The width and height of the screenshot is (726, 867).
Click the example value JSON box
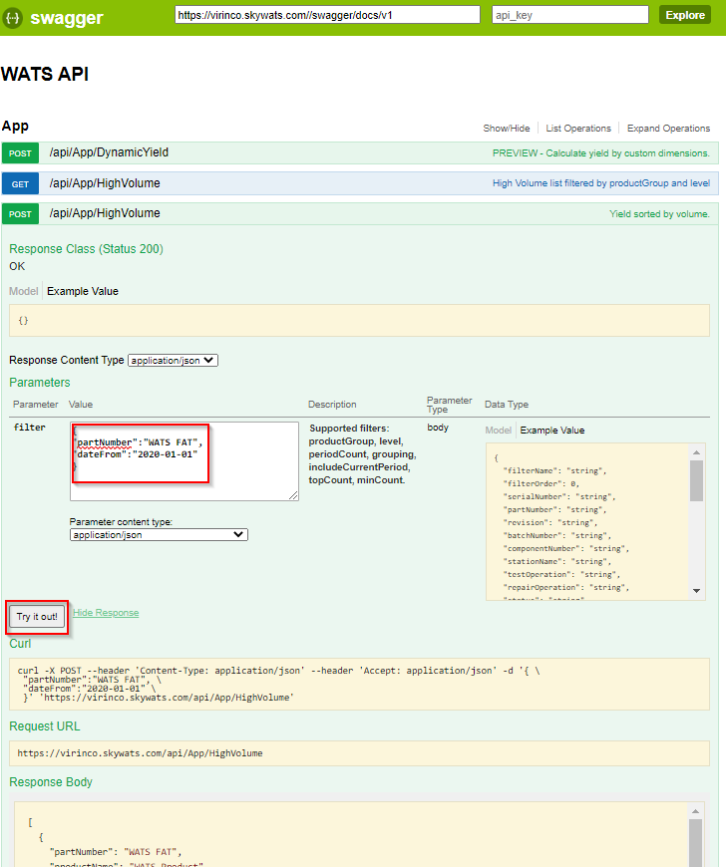[588, 521]
